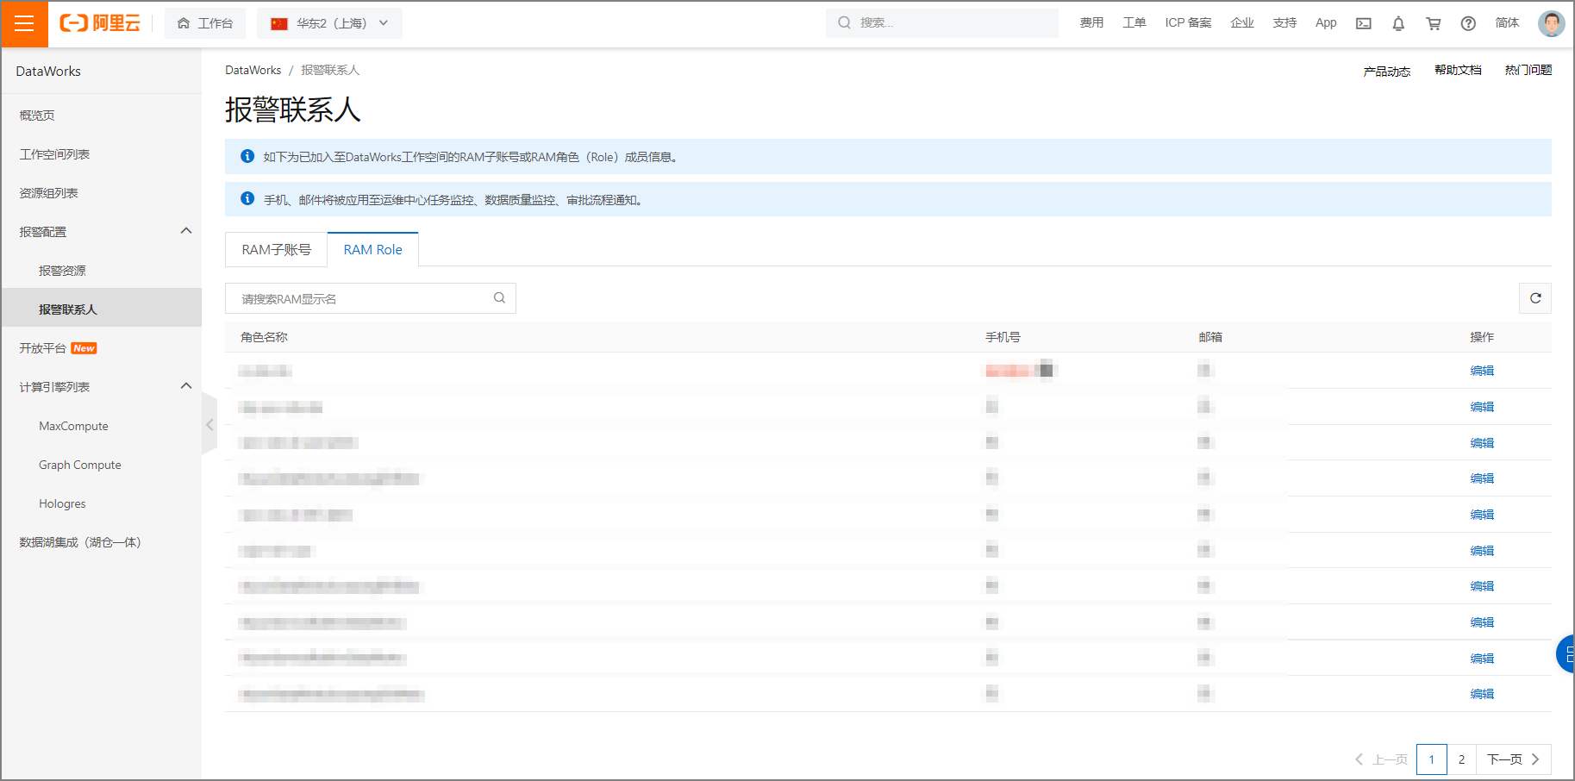This screenshot has height=781, width=1575.
Task: Switch language via 简体
Action: coord(1507,23)
